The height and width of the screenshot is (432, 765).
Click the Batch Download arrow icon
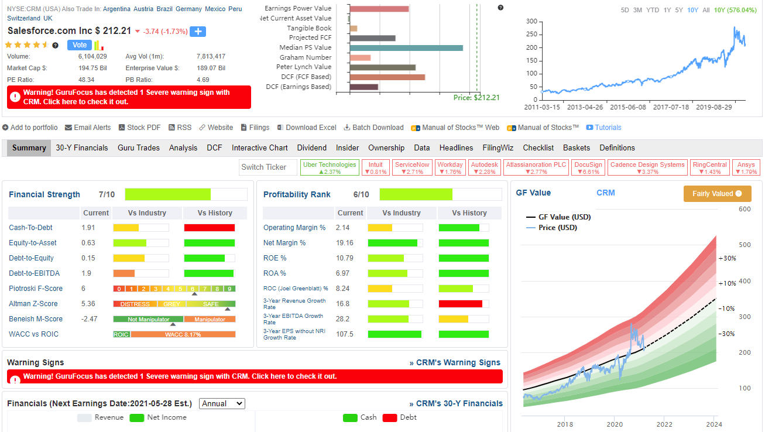(x=347, y=128)
